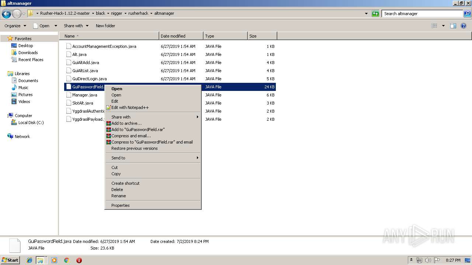
Task: Click the Start button
Action: [10, 260]
